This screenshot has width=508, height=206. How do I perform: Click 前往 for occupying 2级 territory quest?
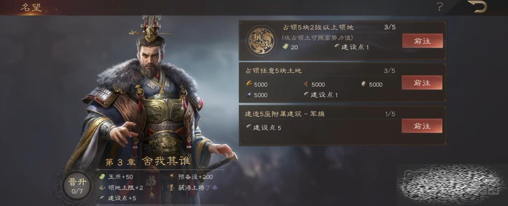[423, 41]
